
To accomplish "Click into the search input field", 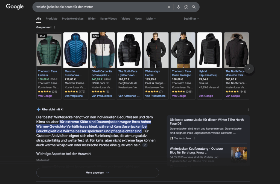I will click(100, 7).
